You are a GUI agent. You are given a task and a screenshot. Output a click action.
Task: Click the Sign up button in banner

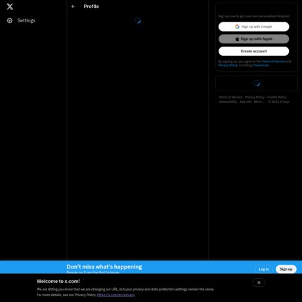click(x=286, y=269)
